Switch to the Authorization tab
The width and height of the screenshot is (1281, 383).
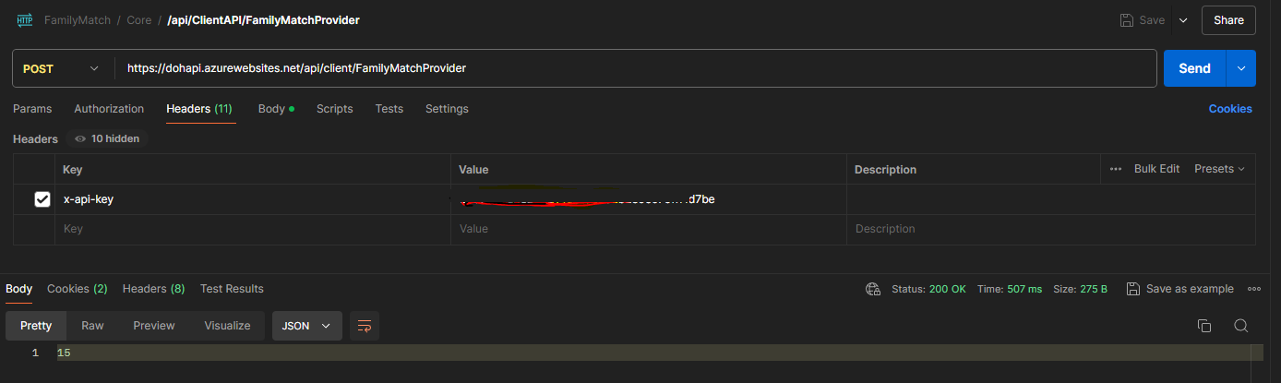109,109
